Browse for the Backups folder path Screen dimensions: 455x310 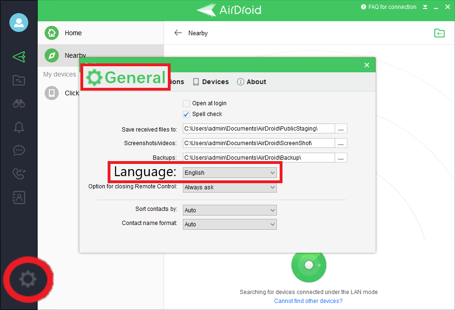coord(341,157)
